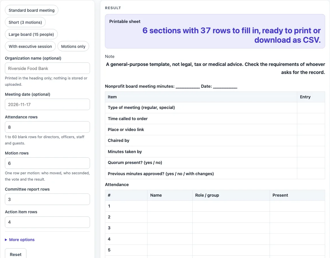Click the Meeting date input
This screenshot has width=330, height=258.
point(47,104)
